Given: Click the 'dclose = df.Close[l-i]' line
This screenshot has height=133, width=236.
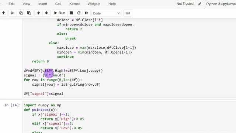Looking at the screenshot, I should [80, 20].
